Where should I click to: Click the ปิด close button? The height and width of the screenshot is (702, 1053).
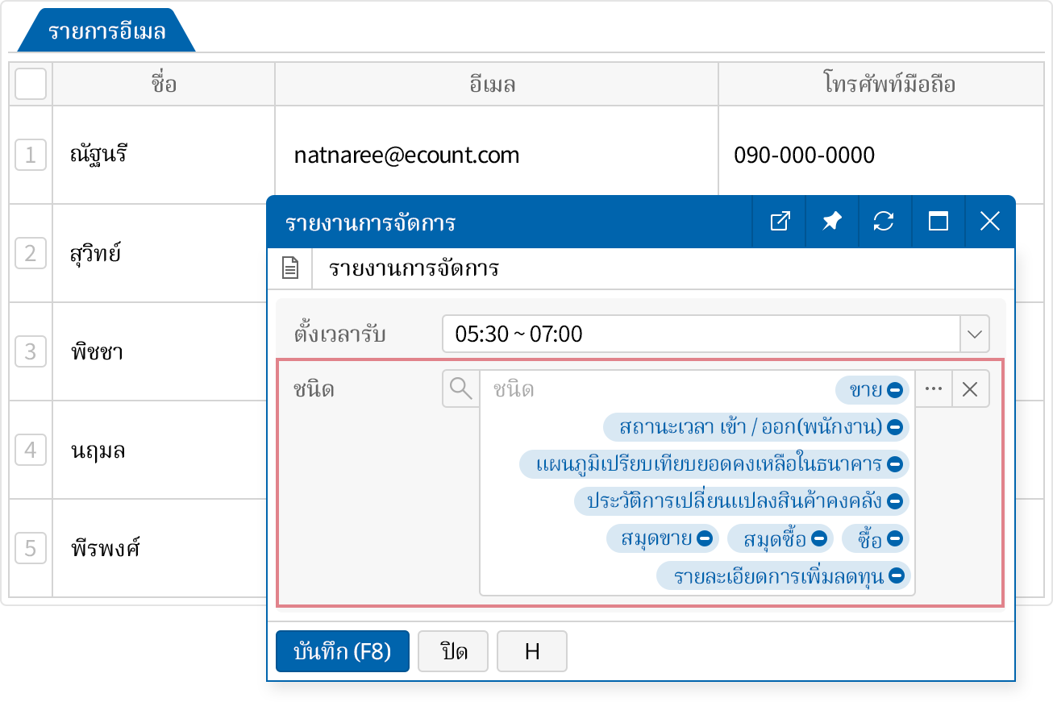[x=454, y=651]
